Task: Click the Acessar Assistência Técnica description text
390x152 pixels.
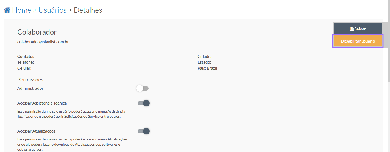Action: tap(71, 114)
